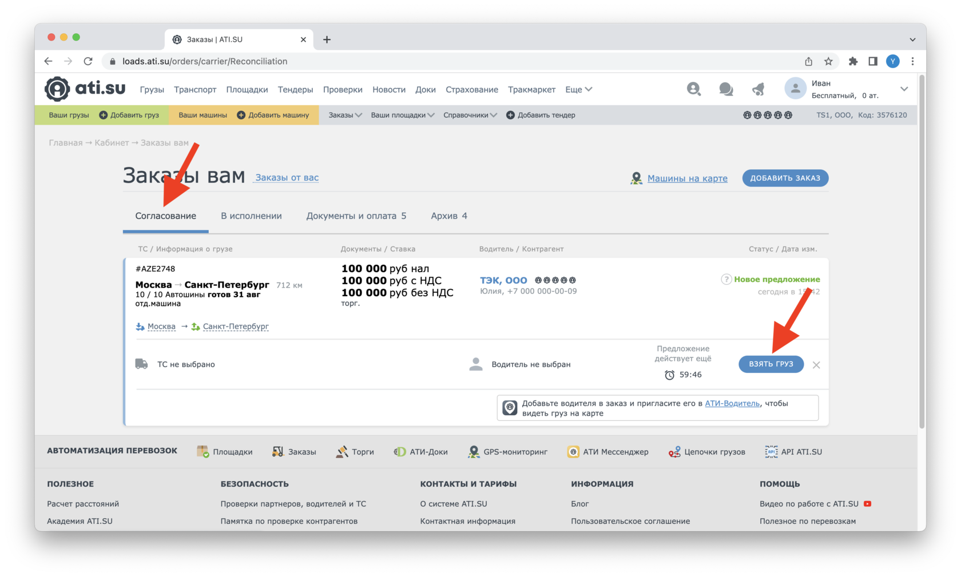Viewport: 961px width, 577px height.
Task: Switch to the Документы и оплата tab
Action: (356, 216)
